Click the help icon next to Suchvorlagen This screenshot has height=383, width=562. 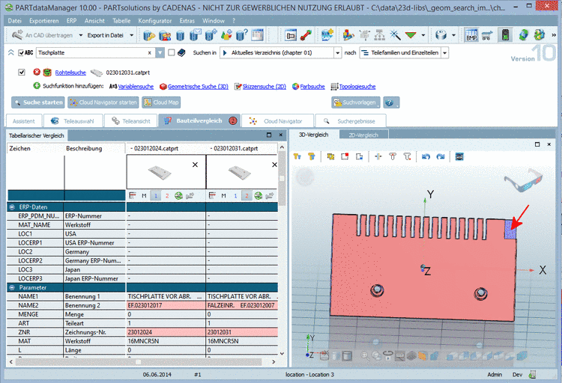click(390, 102)
